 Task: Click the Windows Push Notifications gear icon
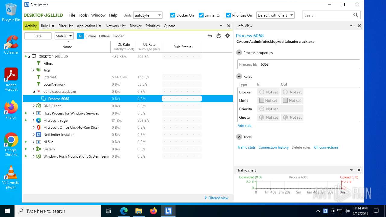click(x=39, y=156)
